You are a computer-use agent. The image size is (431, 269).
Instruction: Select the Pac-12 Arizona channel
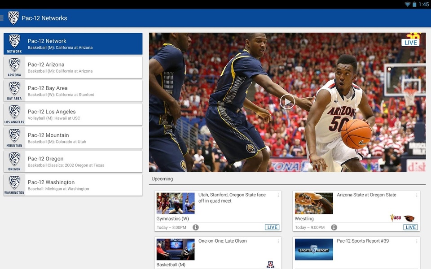(73, 67)
